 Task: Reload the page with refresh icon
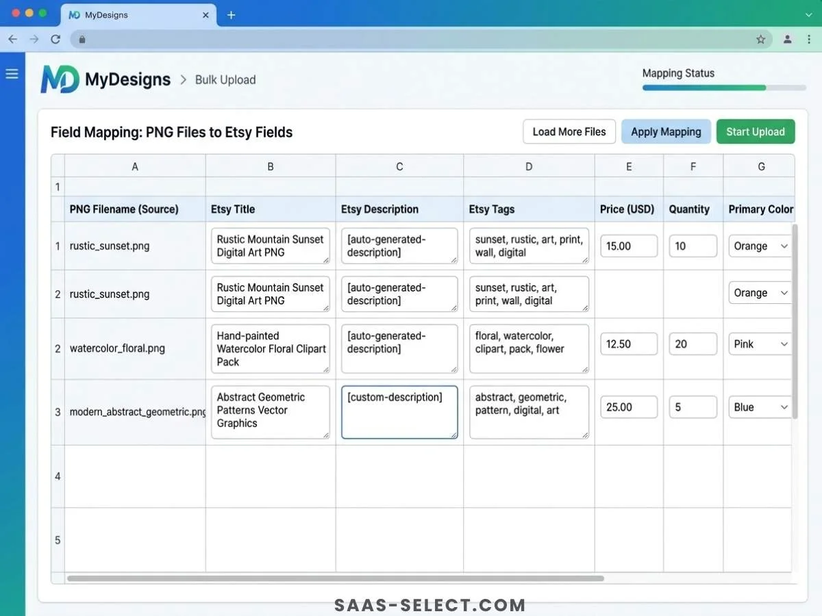(x=56, y=40)
